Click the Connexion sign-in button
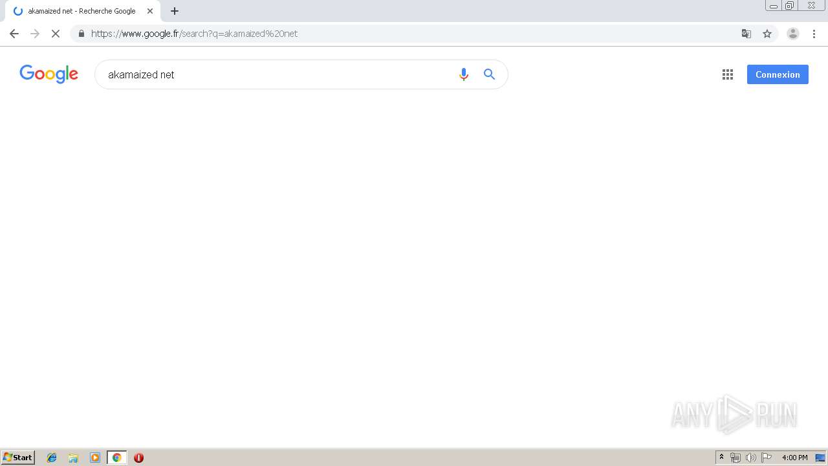Screen dimensions: 828x466 778,74
